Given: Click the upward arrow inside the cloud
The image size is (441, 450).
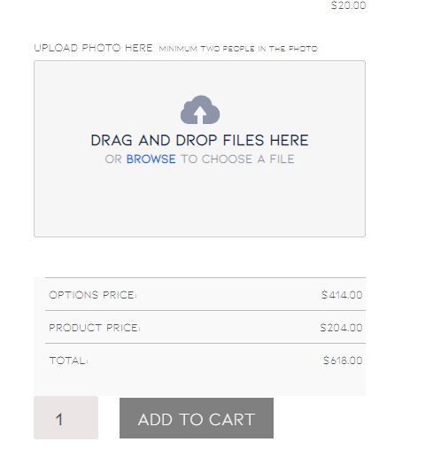Looking at the screenshot, I should click(200, 115).
